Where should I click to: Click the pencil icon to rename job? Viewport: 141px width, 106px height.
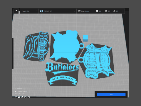pyautogui.click(x=16, y=91)
